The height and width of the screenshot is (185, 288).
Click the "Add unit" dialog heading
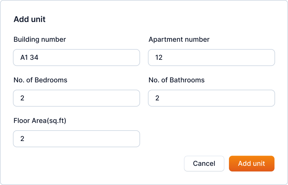pyautogui.click(x=30, y=19)
